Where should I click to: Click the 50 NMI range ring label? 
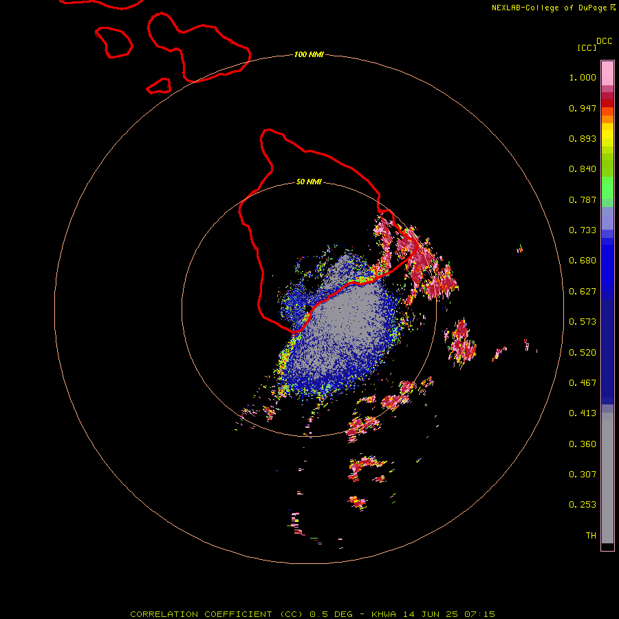309,182
